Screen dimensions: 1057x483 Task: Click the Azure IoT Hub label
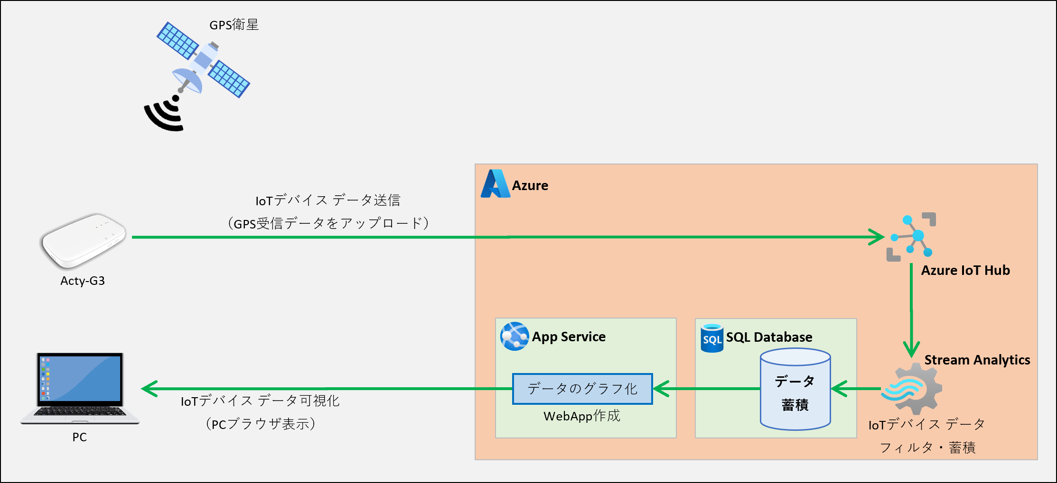click(x=965, y=270)
